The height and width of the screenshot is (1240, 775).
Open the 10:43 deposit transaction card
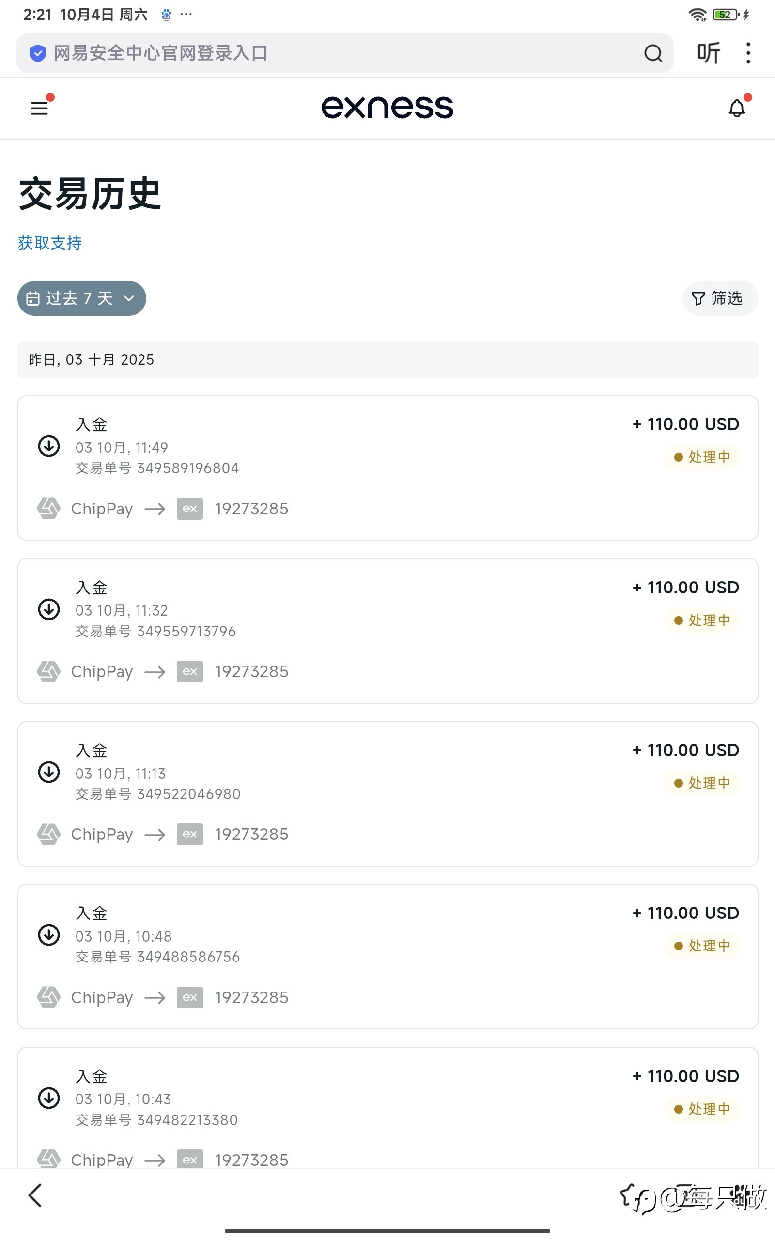point(387,1107)
